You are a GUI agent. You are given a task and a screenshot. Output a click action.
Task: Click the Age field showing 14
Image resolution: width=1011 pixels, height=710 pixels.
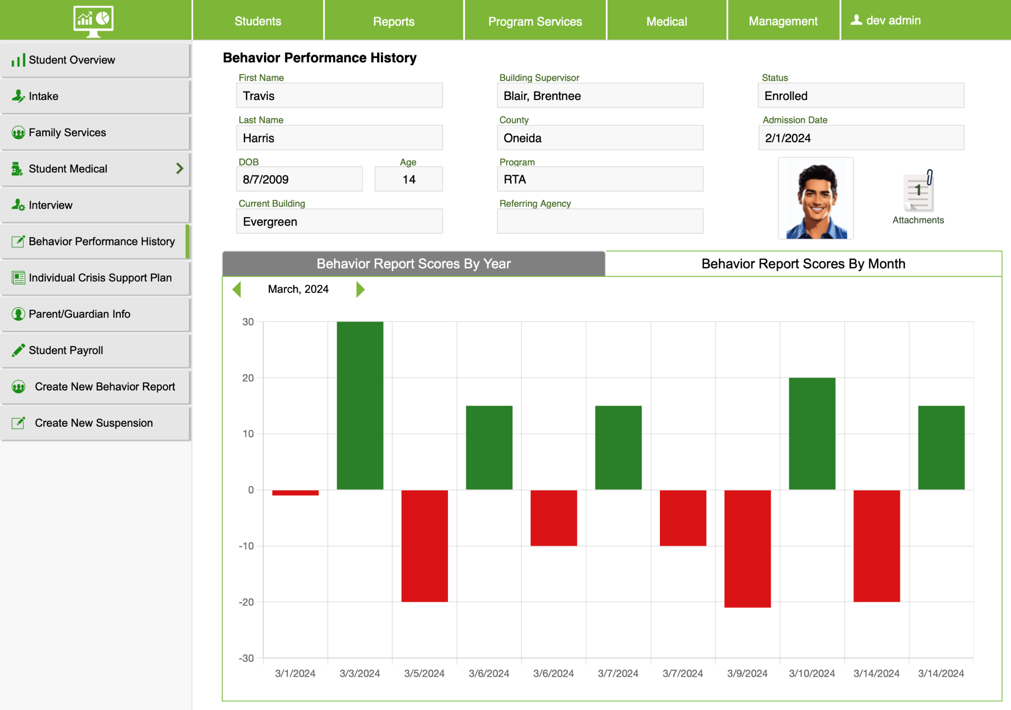pos(409,179)
